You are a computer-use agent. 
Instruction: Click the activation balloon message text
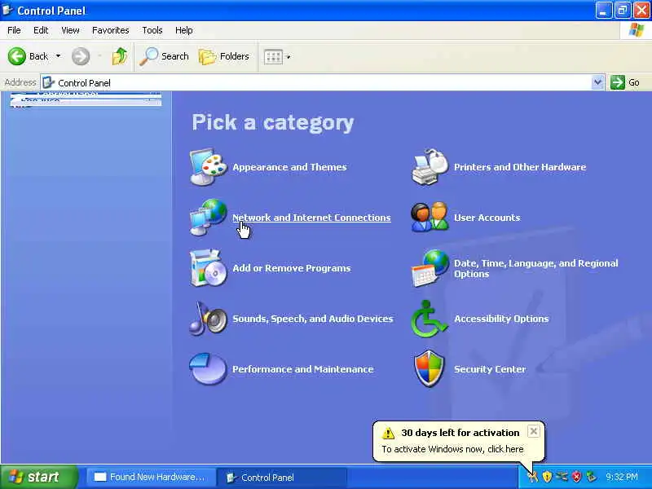coord(452,449)
